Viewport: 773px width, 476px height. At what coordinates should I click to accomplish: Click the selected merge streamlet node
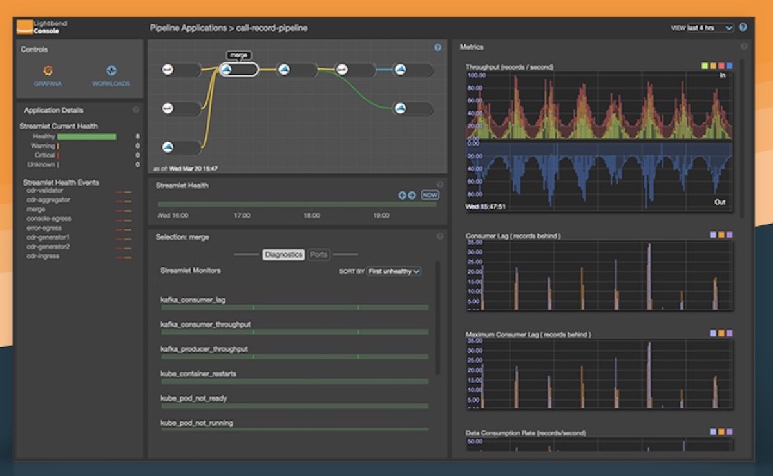point(238,70)
